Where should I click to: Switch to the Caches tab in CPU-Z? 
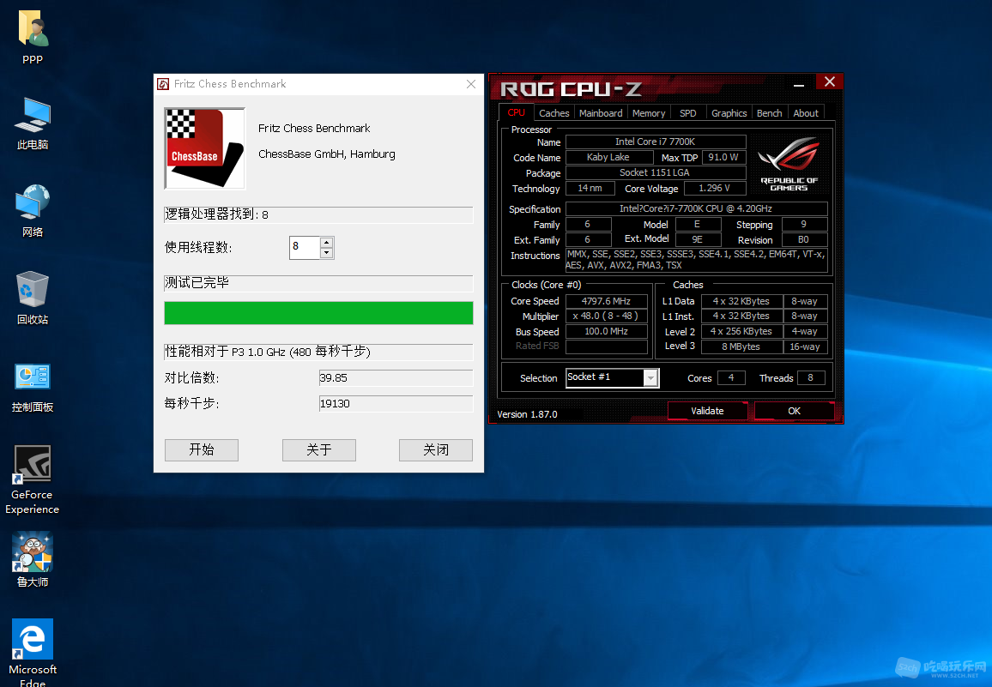[554, 113]
